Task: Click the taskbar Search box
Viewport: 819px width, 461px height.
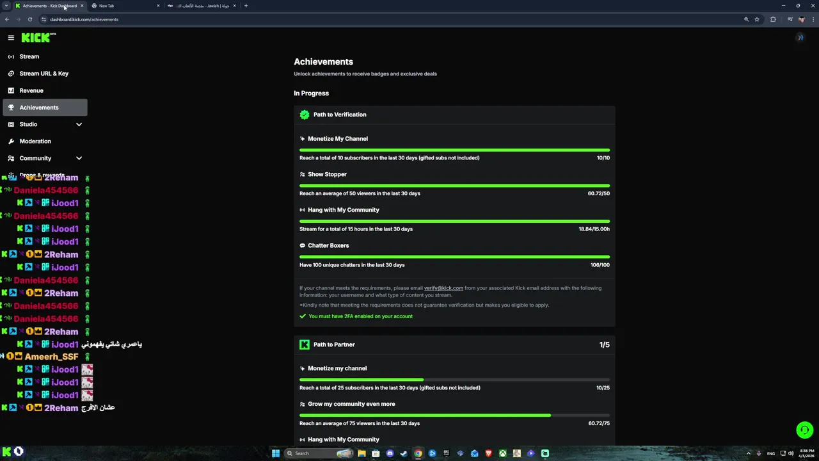Action: click(319, 453)
